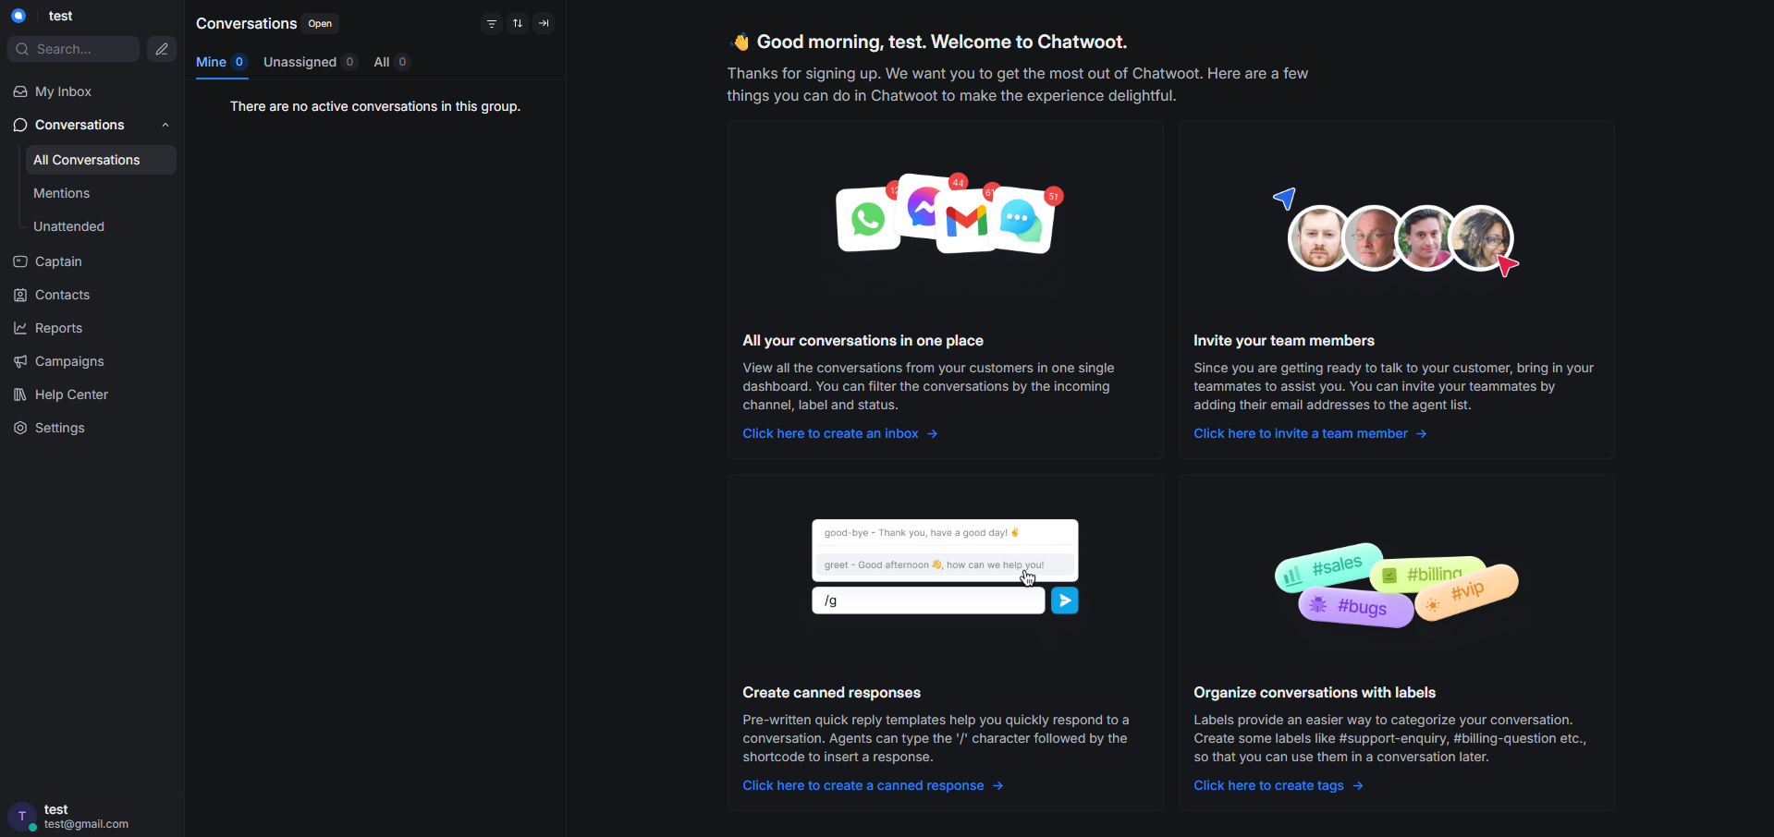
Task: Open Settings from the sidebar
Action: [x=58, y=427]
